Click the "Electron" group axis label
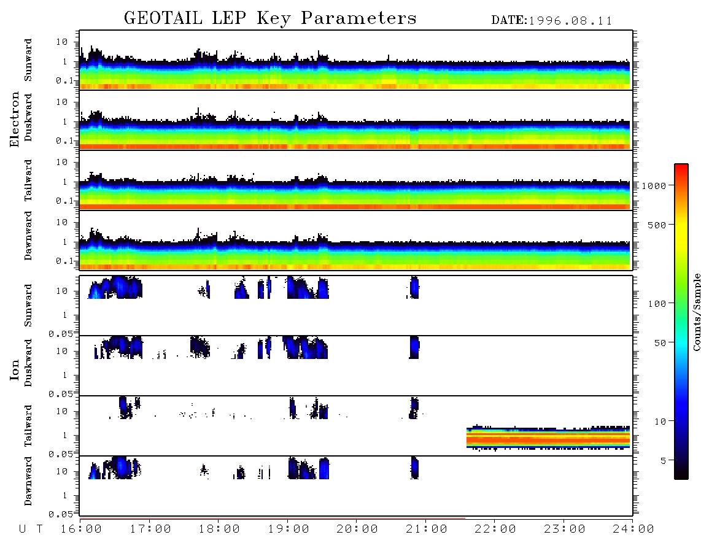701x540 pixels. (15, 120)
